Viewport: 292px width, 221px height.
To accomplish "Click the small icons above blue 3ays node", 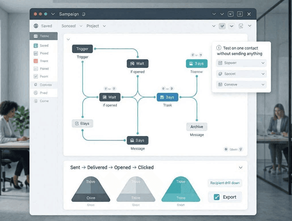I will [168, 88].
